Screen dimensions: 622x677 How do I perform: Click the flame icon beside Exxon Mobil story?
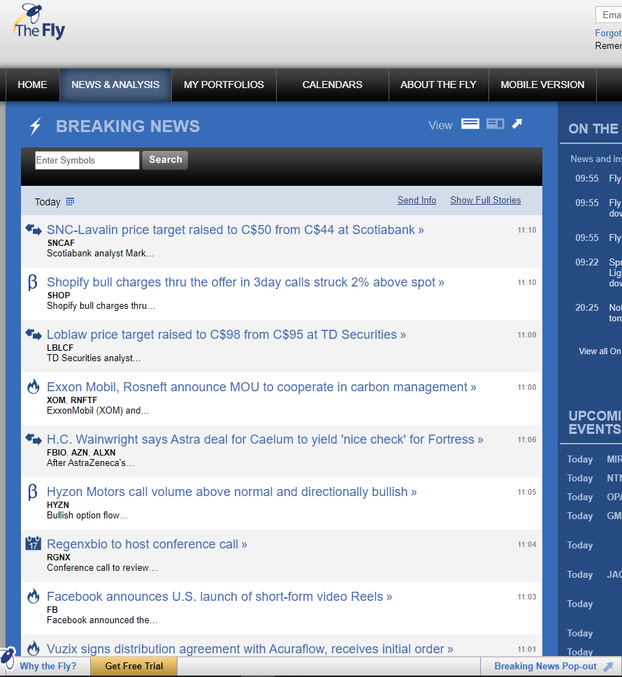tap(33, 387)
